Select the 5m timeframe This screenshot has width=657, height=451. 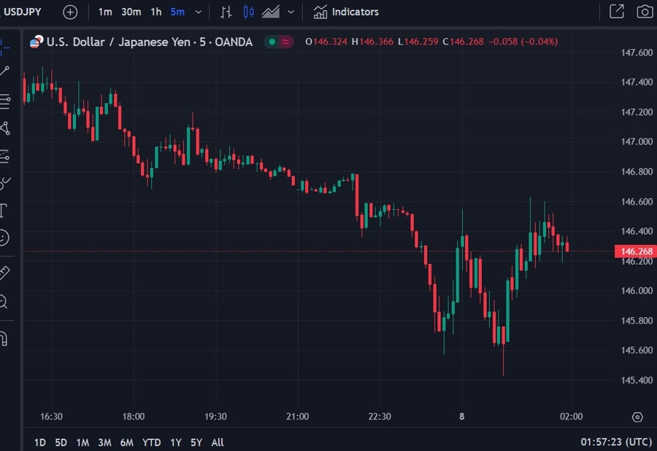(x=177, y=12)
